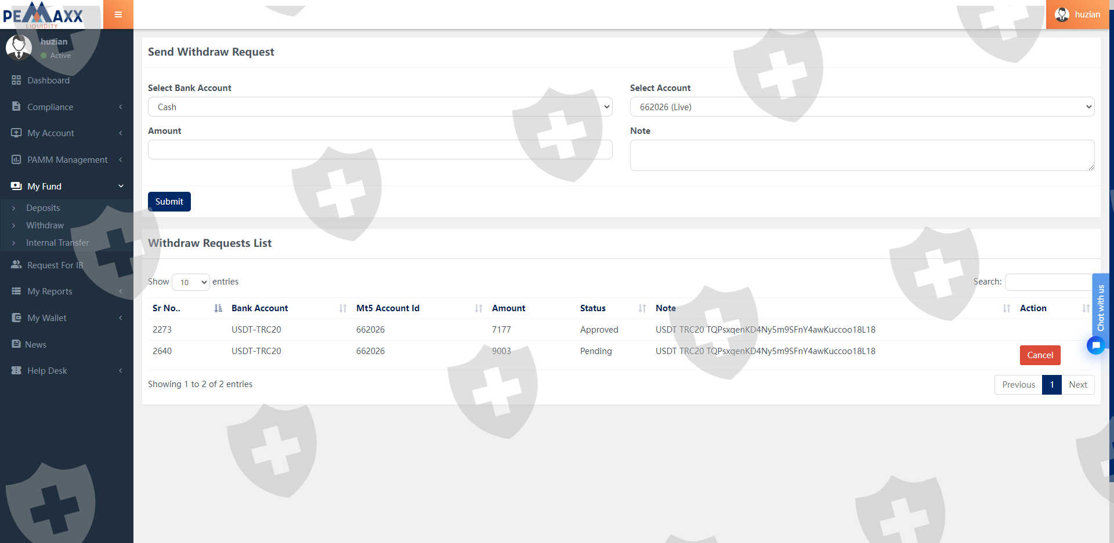Screen dimensions: 1114x543
Task: Click the Showing 1 to 2 of 2 entries text
Action: pos(200,384)
